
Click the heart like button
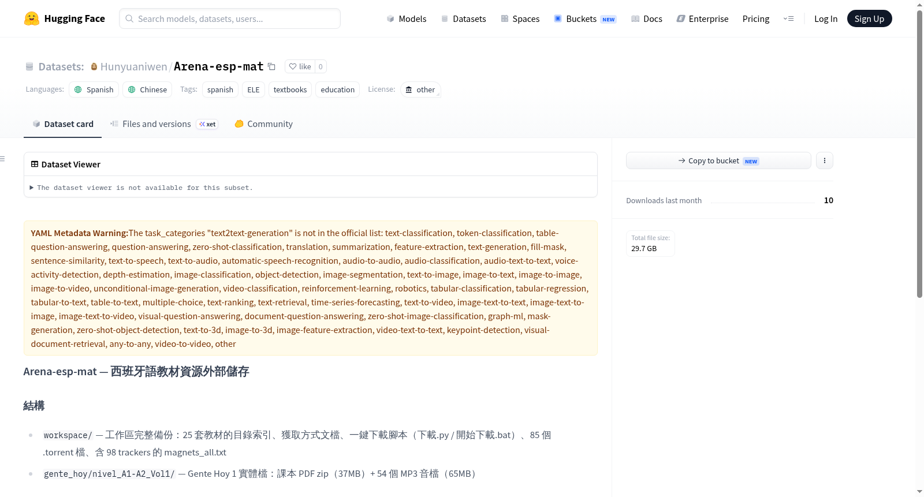(300, 66)
